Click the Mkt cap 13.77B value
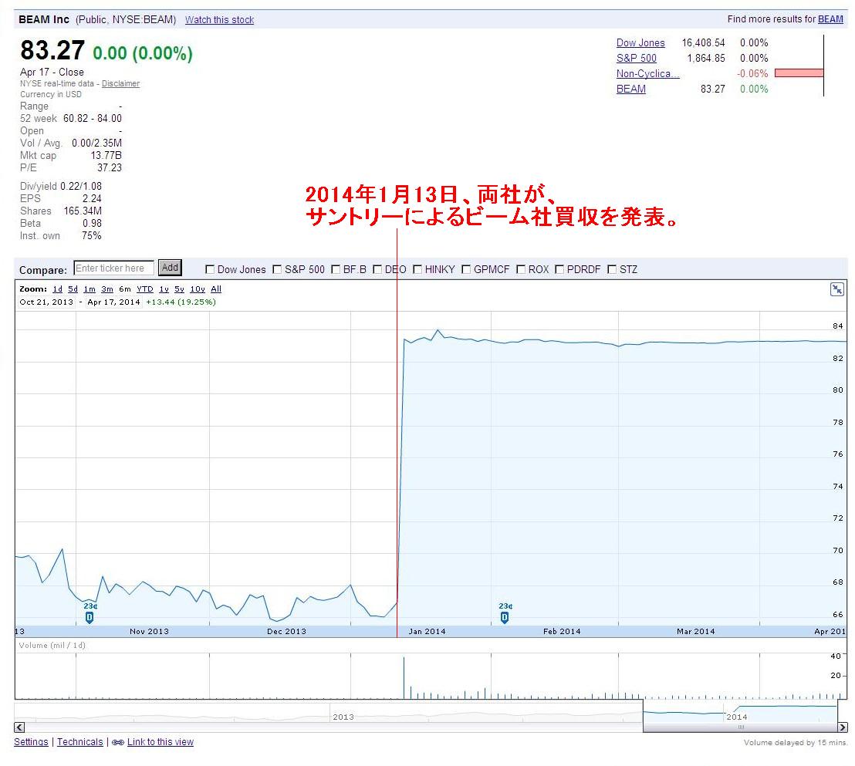The image size is (855, 766). coord(106,155)
